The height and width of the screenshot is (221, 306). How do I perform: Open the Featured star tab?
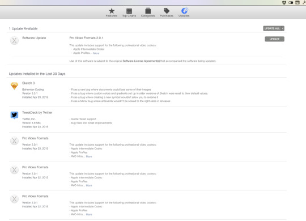click(112, 12)
